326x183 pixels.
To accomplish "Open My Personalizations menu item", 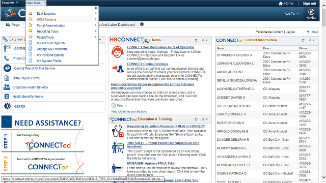I will pyautogui.click(x=50, y=55).
